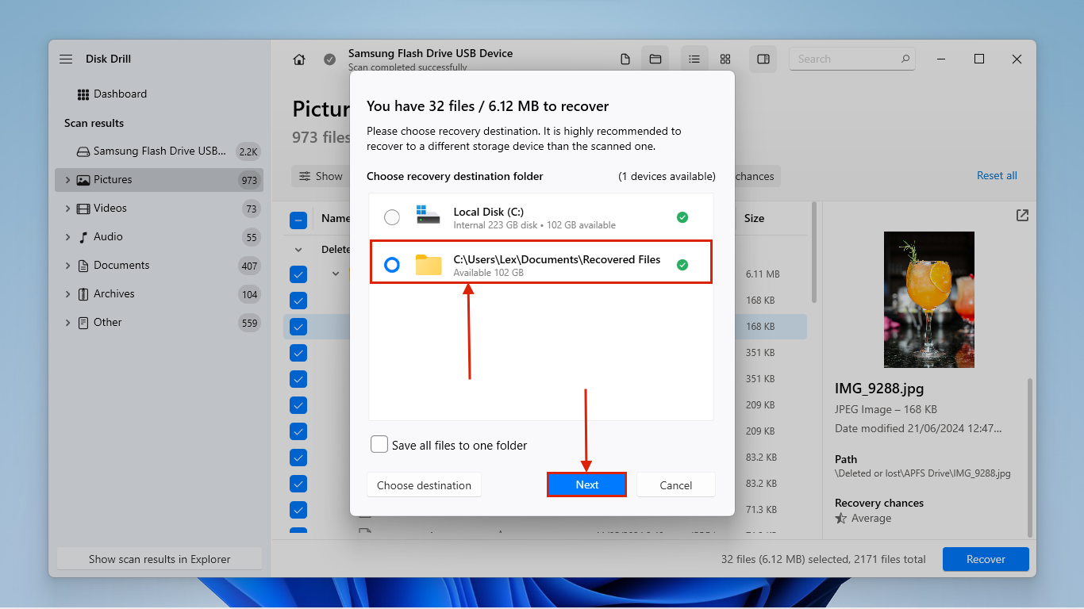Select the list view layout icon
1084x609 pixels.
pos(694,59)
